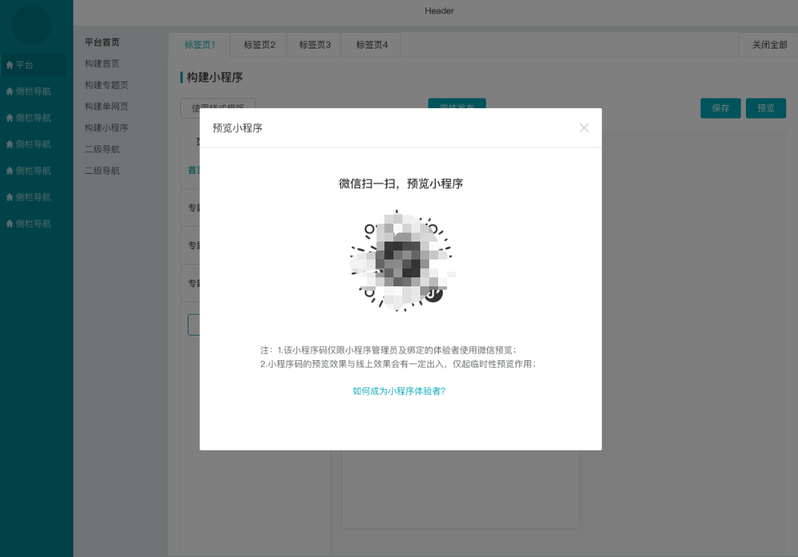Click the note line starting 注: 1.该小程序码
The width and height of the screenshot is (798, 557).
click(388, 350)
